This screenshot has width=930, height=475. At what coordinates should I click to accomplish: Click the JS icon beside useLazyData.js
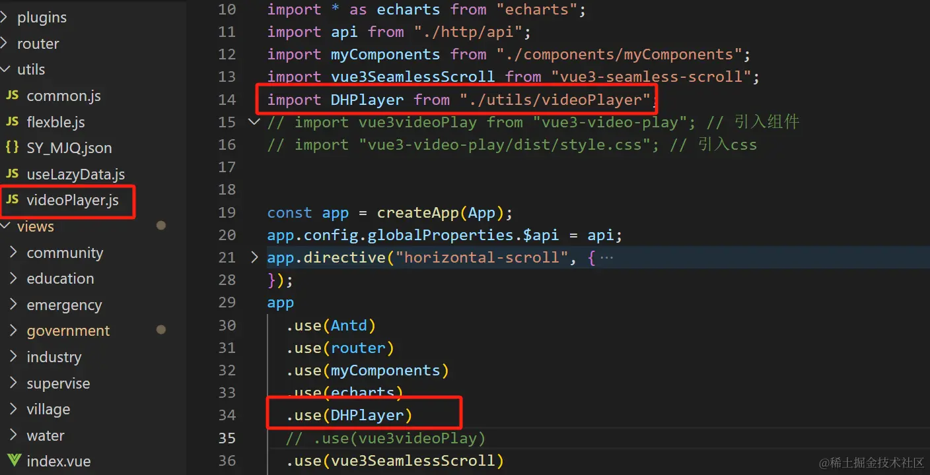click(12, 175)
